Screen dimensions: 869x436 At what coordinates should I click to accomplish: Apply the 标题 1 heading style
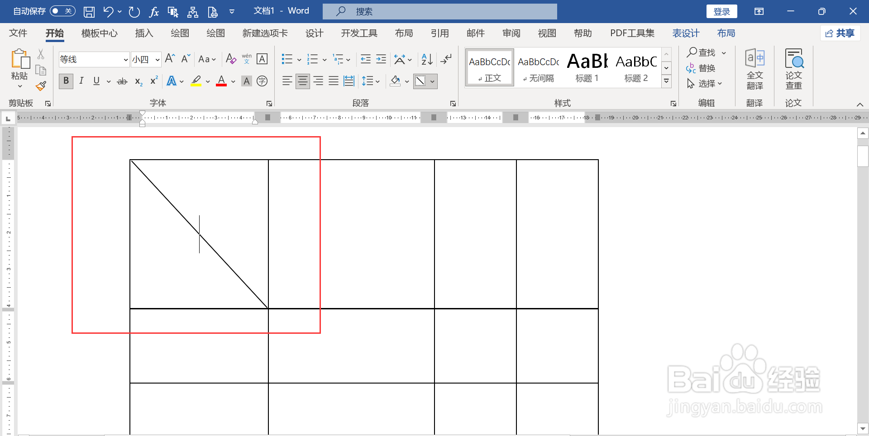pos(587,67)
